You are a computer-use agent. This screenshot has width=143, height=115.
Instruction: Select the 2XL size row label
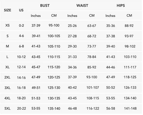(x=7, y=77)
